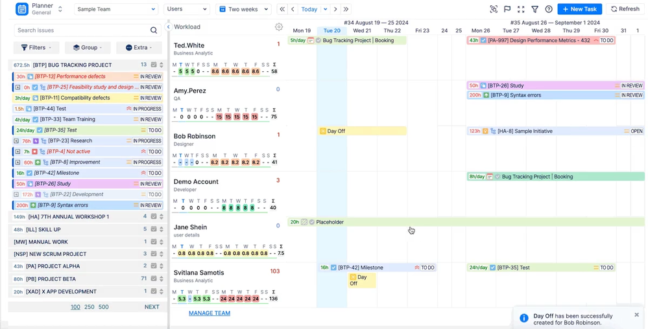
Task: Open the Filters menu
Action: (36, 47)
